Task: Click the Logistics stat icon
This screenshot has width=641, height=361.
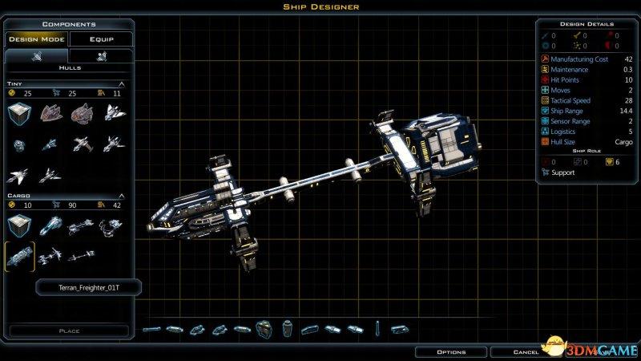Action: pos(545,132)
